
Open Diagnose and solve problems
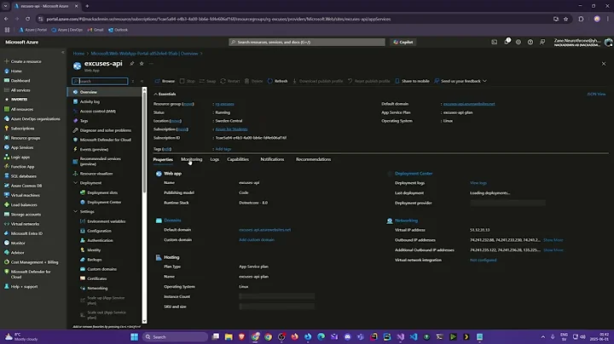[x=106, y=130]
